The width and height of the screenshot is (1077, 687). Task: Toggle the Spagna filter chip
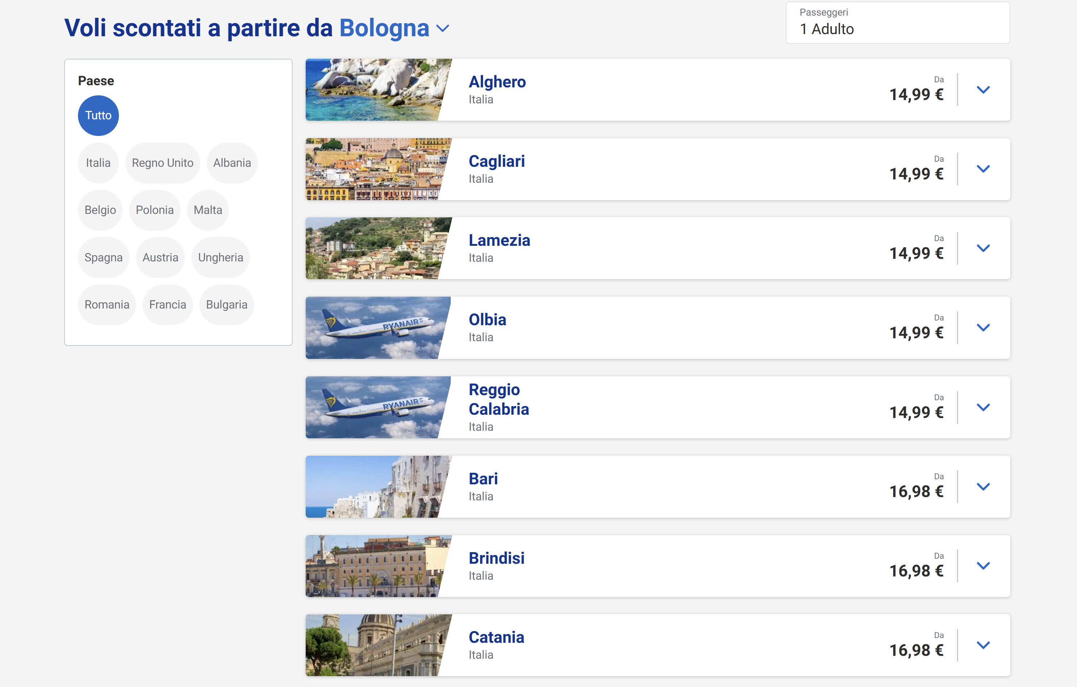[x=103, y=257]
